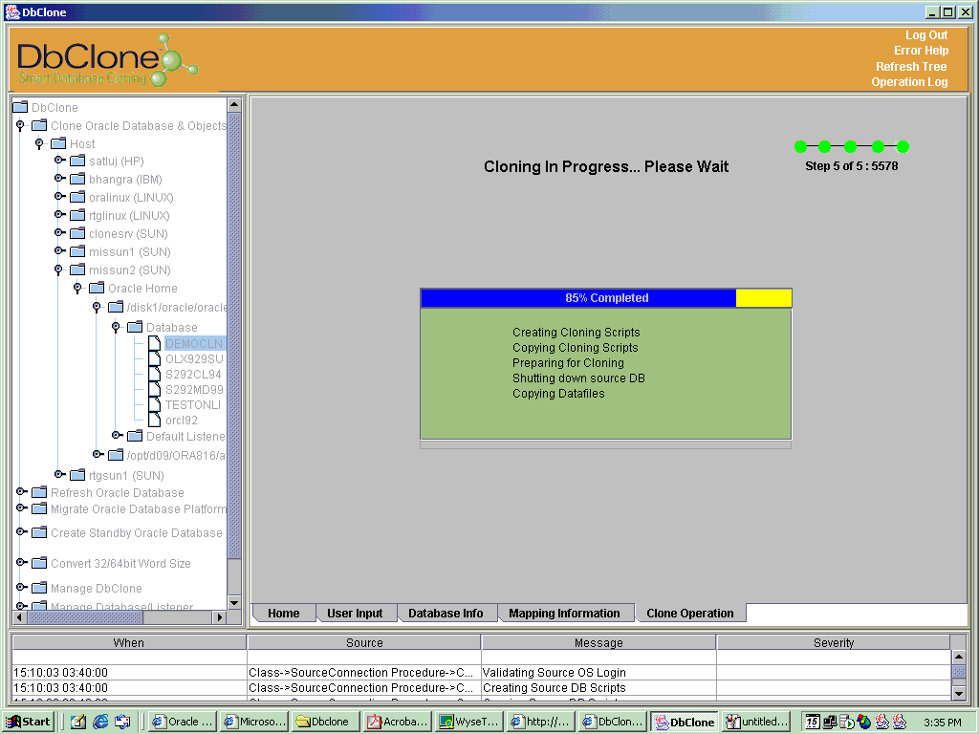
Task: Click the S292CL94 database file icon
Action: click(154, 374)
